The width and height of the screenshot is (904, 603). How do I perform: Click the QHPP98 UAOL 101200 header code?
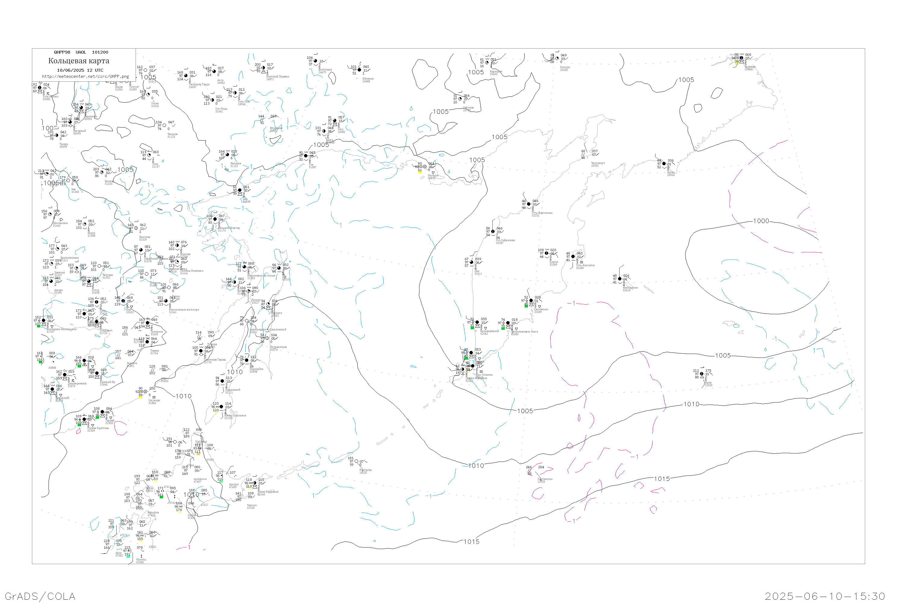[x=81, y=52]
